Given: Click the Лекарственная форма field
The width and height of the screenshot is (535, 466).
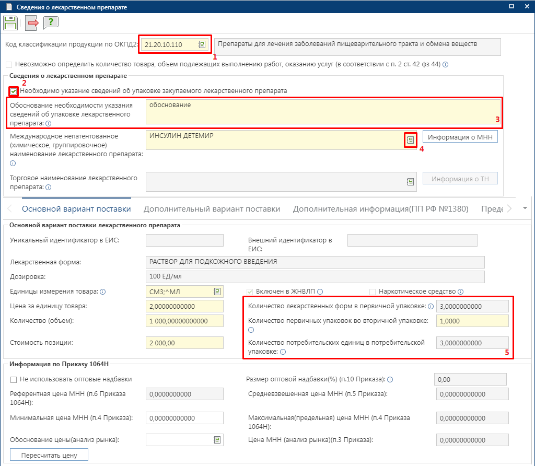Looking at the screenshot, I should [315, 262].
